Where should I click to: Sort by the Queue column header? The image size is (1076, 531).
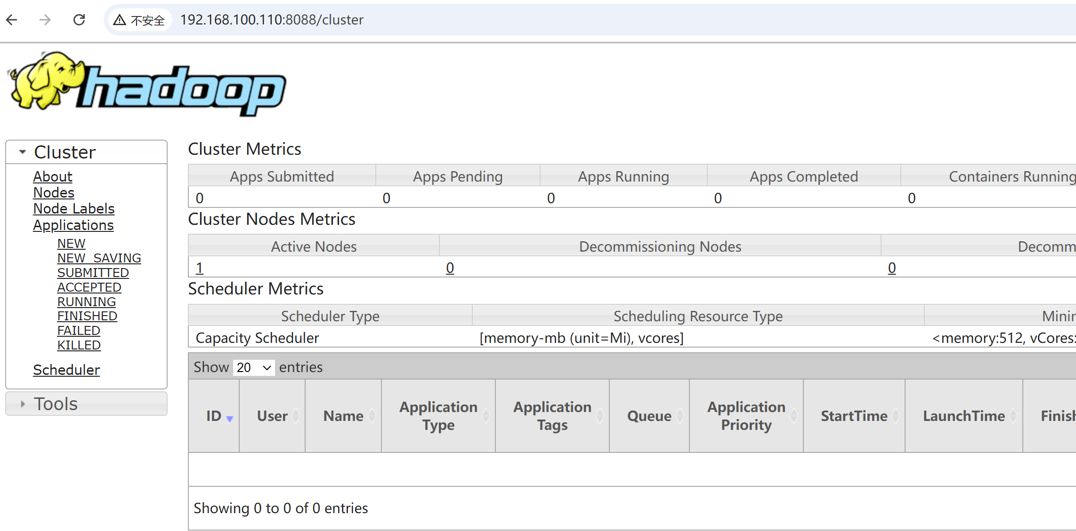click(649, 416)
